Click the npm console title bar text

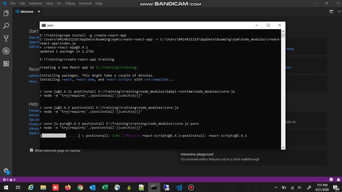pyautogui.click(x=50, y=25)
